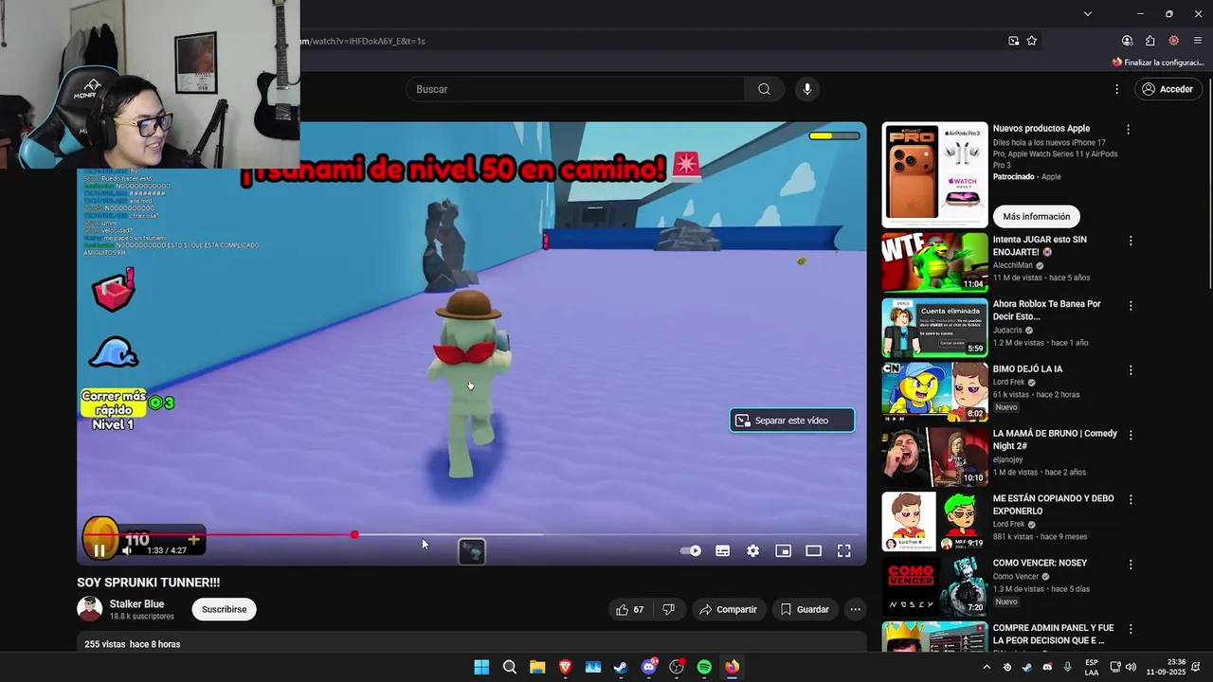
Task: Open options for 'COMO VENCER: NOSEY' video
Action: [1130, 565]
